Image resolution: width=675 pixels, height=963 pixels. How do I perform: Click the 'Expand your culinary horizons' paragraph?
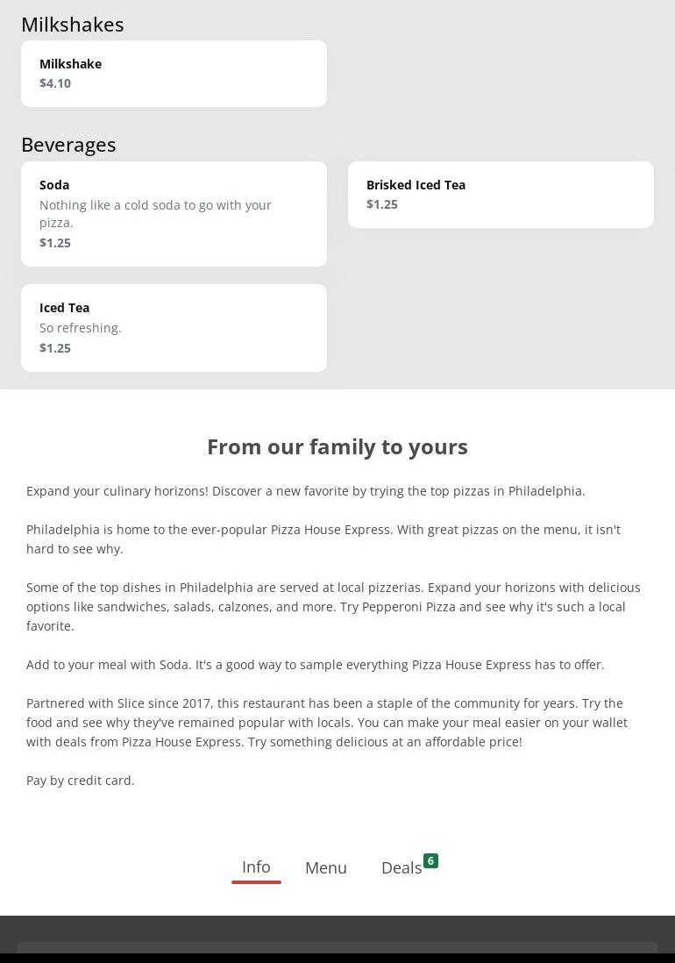pos(305,490)
